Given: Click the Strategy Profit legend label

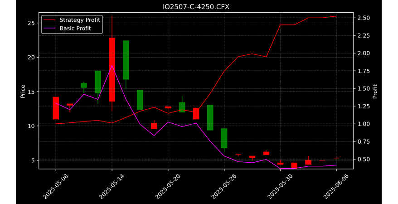Looking at the screenshot, I should pyautogui.click(x=80, y=20).
